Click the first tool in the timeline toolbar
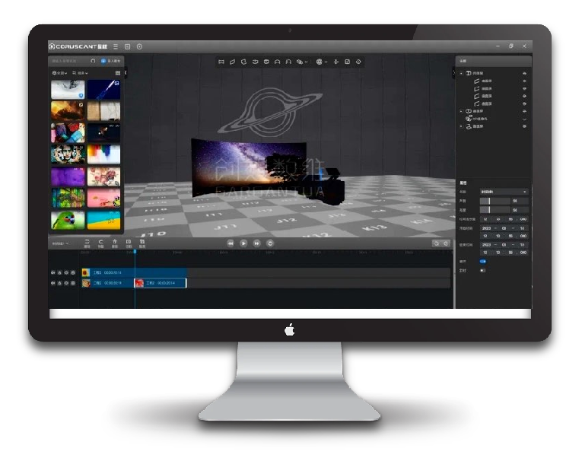 (87, 243)
